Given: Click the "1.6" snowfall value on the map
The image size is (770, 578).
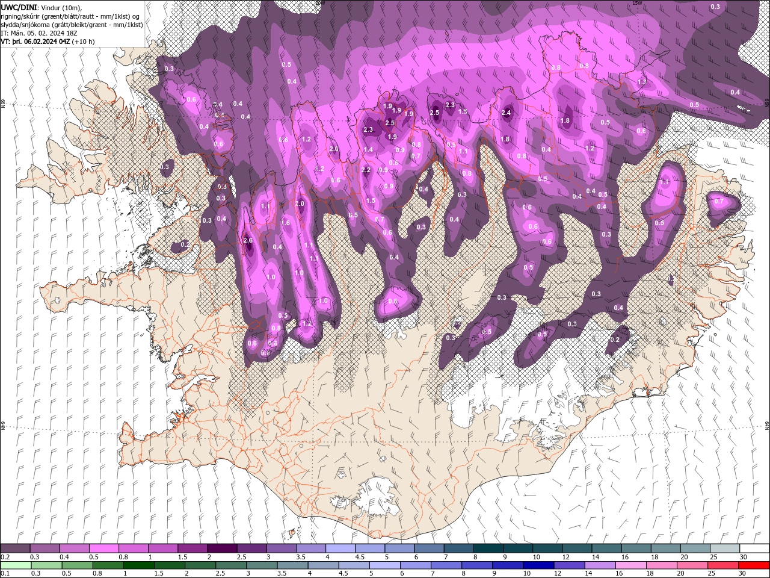Looking at the screenshot, I should [286, 223].
